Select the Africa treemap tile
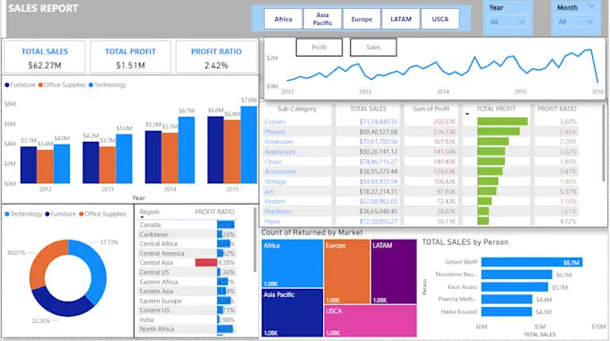This screenshot has width=610, height=341. [292, 264]
